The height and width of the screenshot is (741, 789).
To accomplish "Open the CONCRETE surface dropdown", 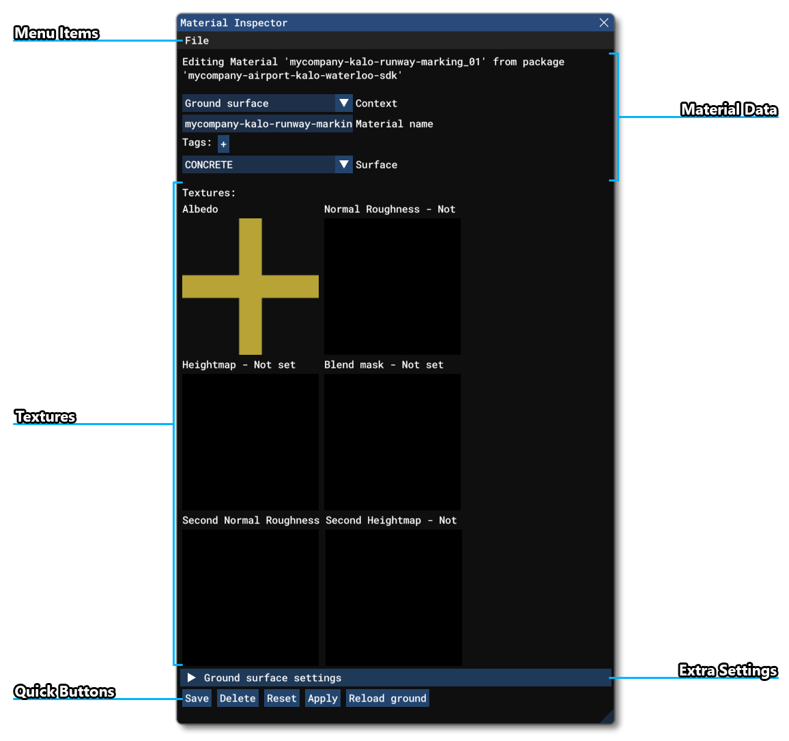I will pos(259,164).
